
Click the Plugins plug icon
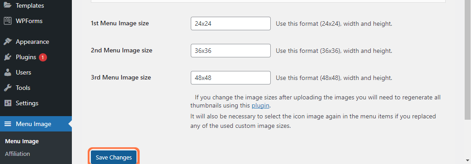coord(8,57)
